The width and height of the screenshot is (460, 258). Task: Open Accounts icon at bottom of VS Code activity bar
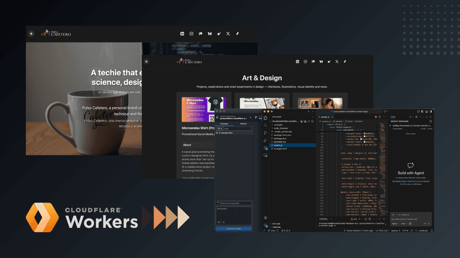(x=266, y=218)
